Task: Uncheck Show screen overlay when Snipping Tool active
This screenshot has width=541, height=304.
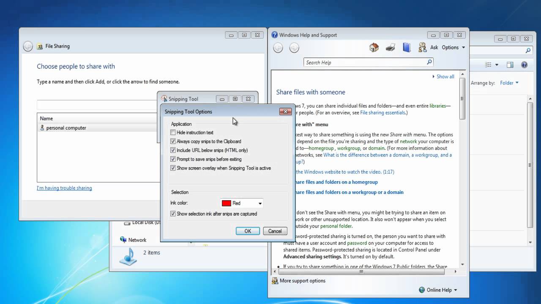Action: (173, 168)
